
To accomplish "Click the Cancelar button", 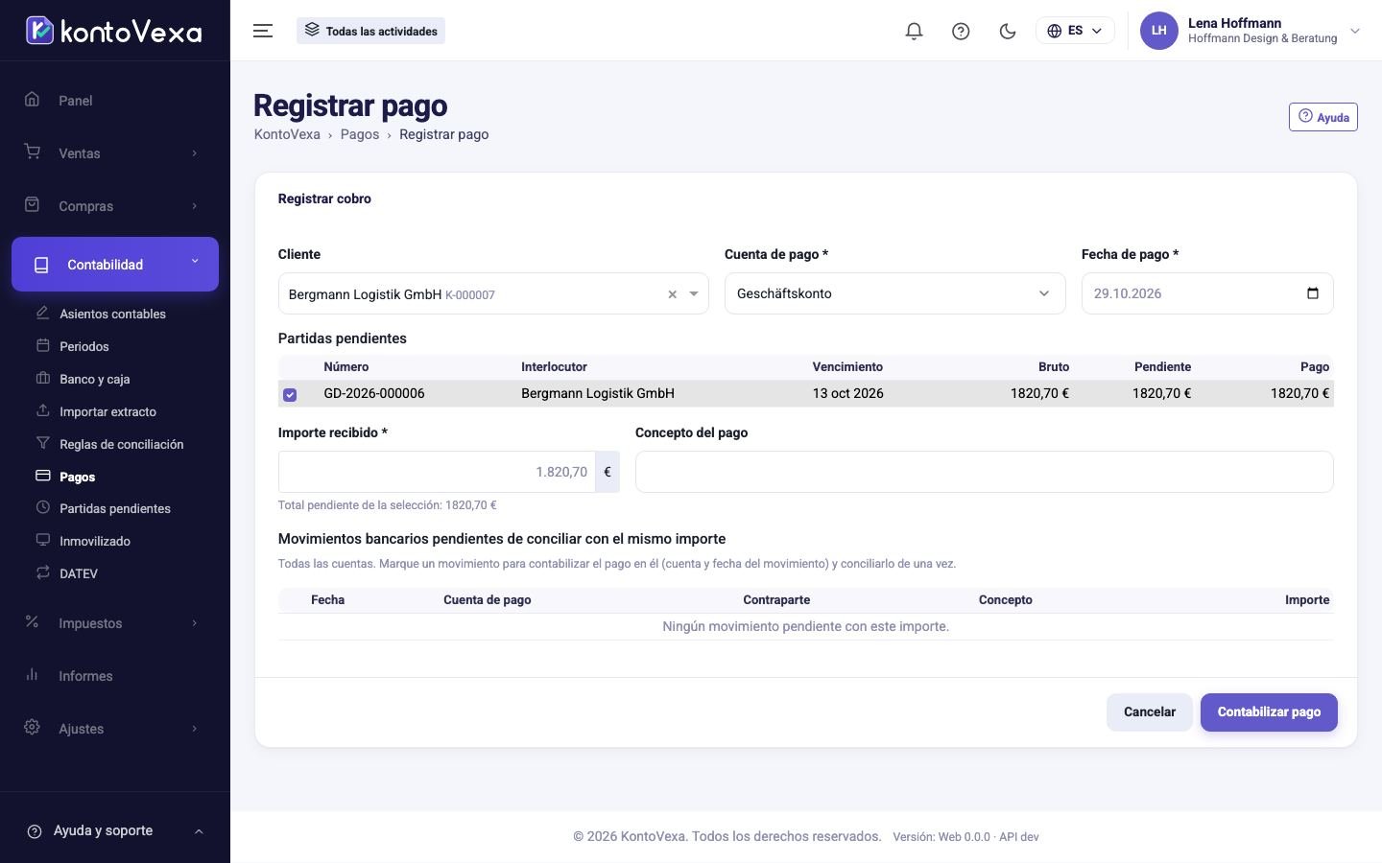I will click(1149, 712).
